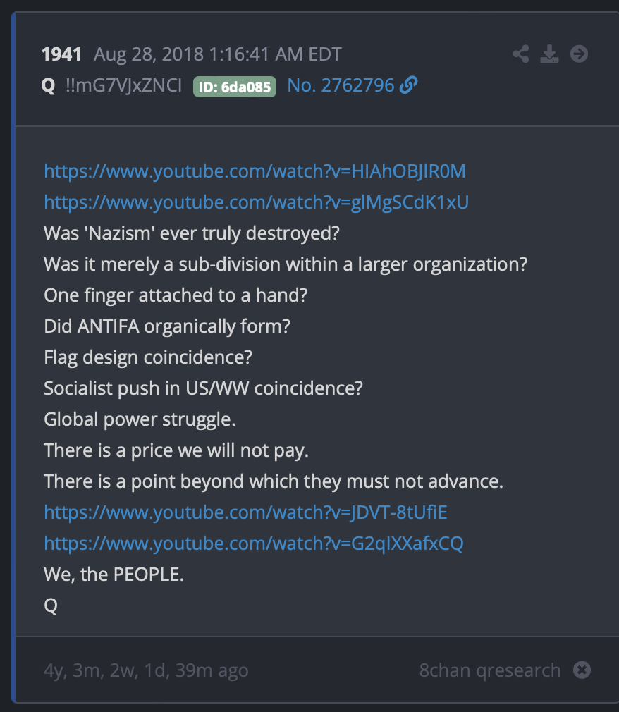
Task: Click the relative time '4y, 3m, 2w, 1d, 39m ago'
Action: (146, 670)
